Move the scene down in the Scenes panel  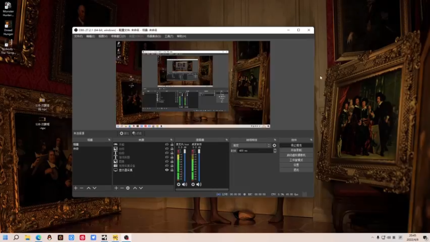click(95, 188)
